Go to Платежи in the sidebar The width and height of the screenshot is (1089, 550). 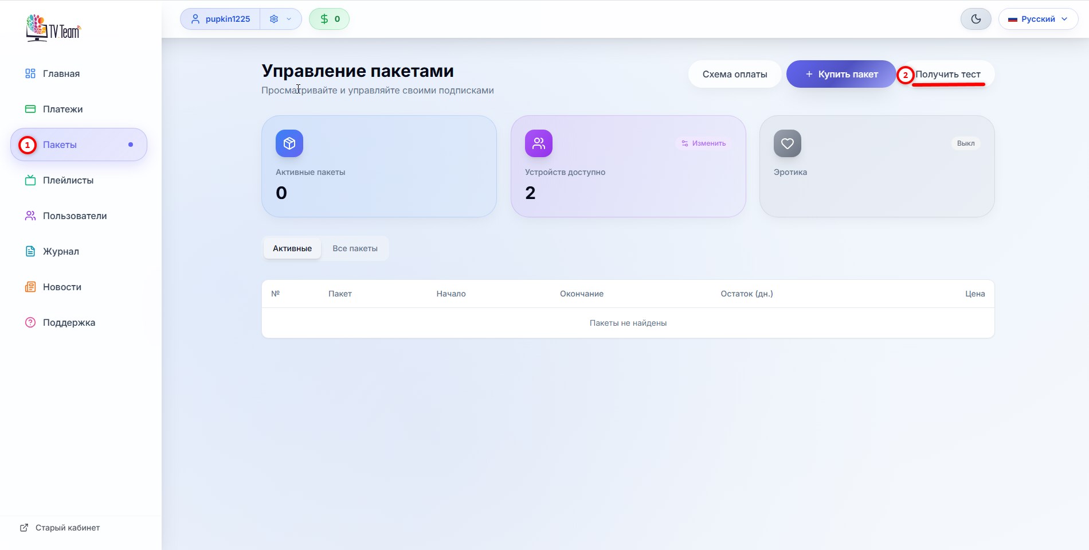62,109
